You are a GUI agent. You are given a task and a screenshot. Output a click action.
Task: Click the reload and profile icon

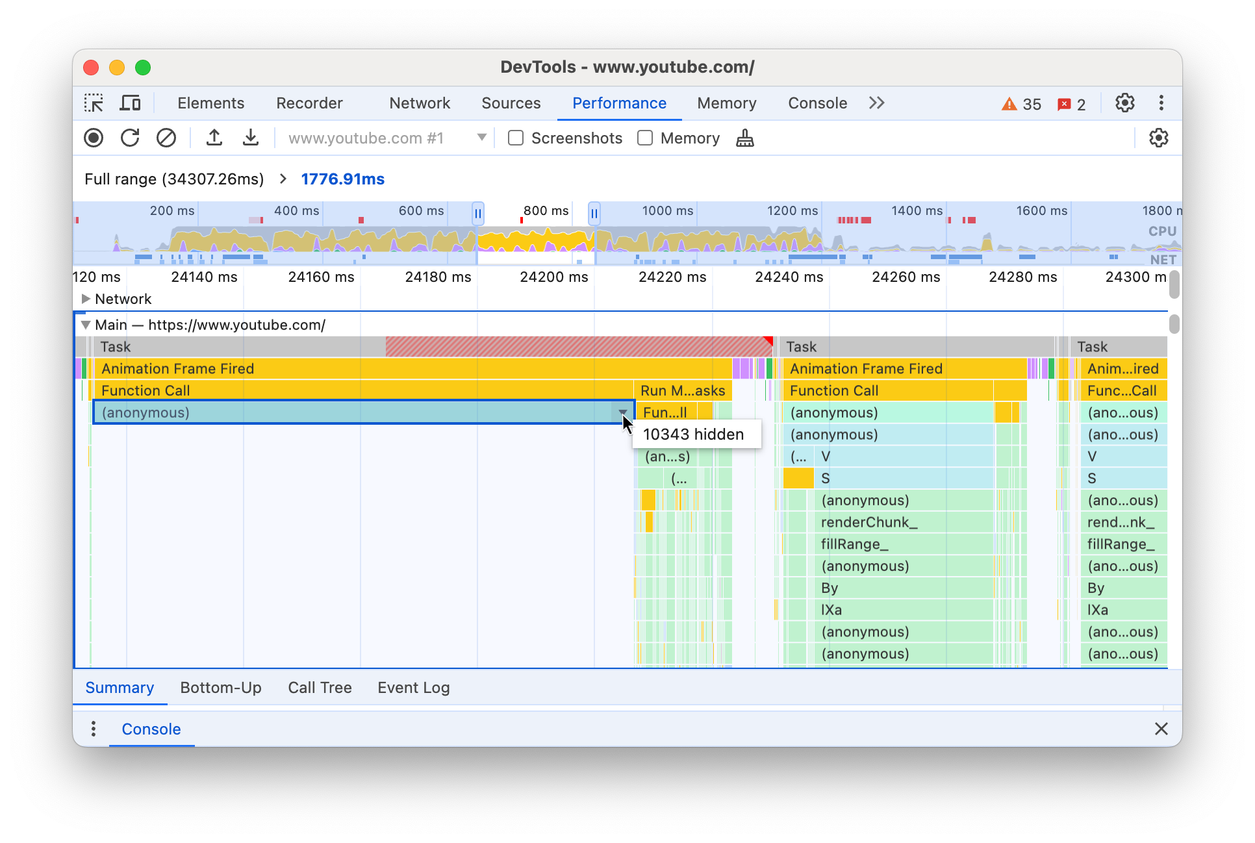(x=131, y=138)
